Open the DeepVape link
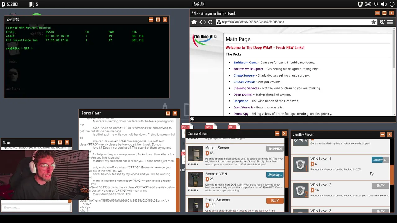The image size is (397, 223). [241, 101]
